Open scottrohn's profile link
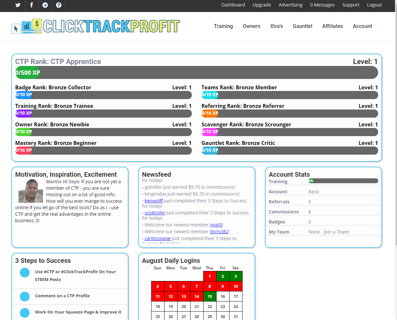397x320 pixels. [155, 213]
